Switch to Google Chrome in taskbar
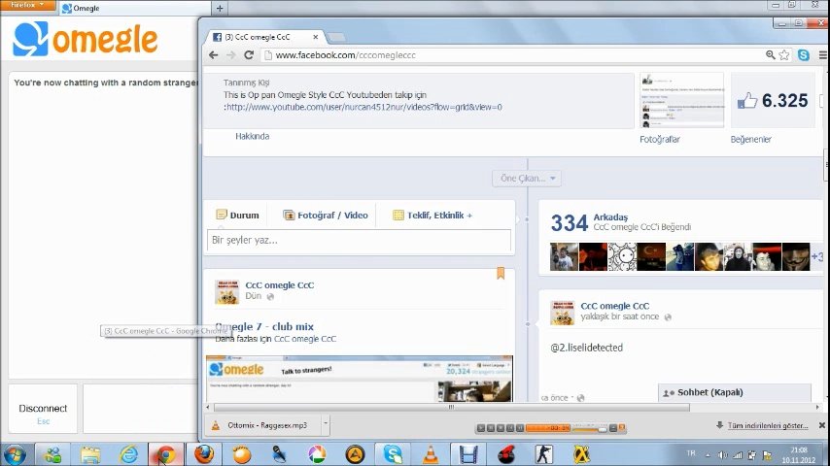Screen dimensions: 830x466 point(166,454)
